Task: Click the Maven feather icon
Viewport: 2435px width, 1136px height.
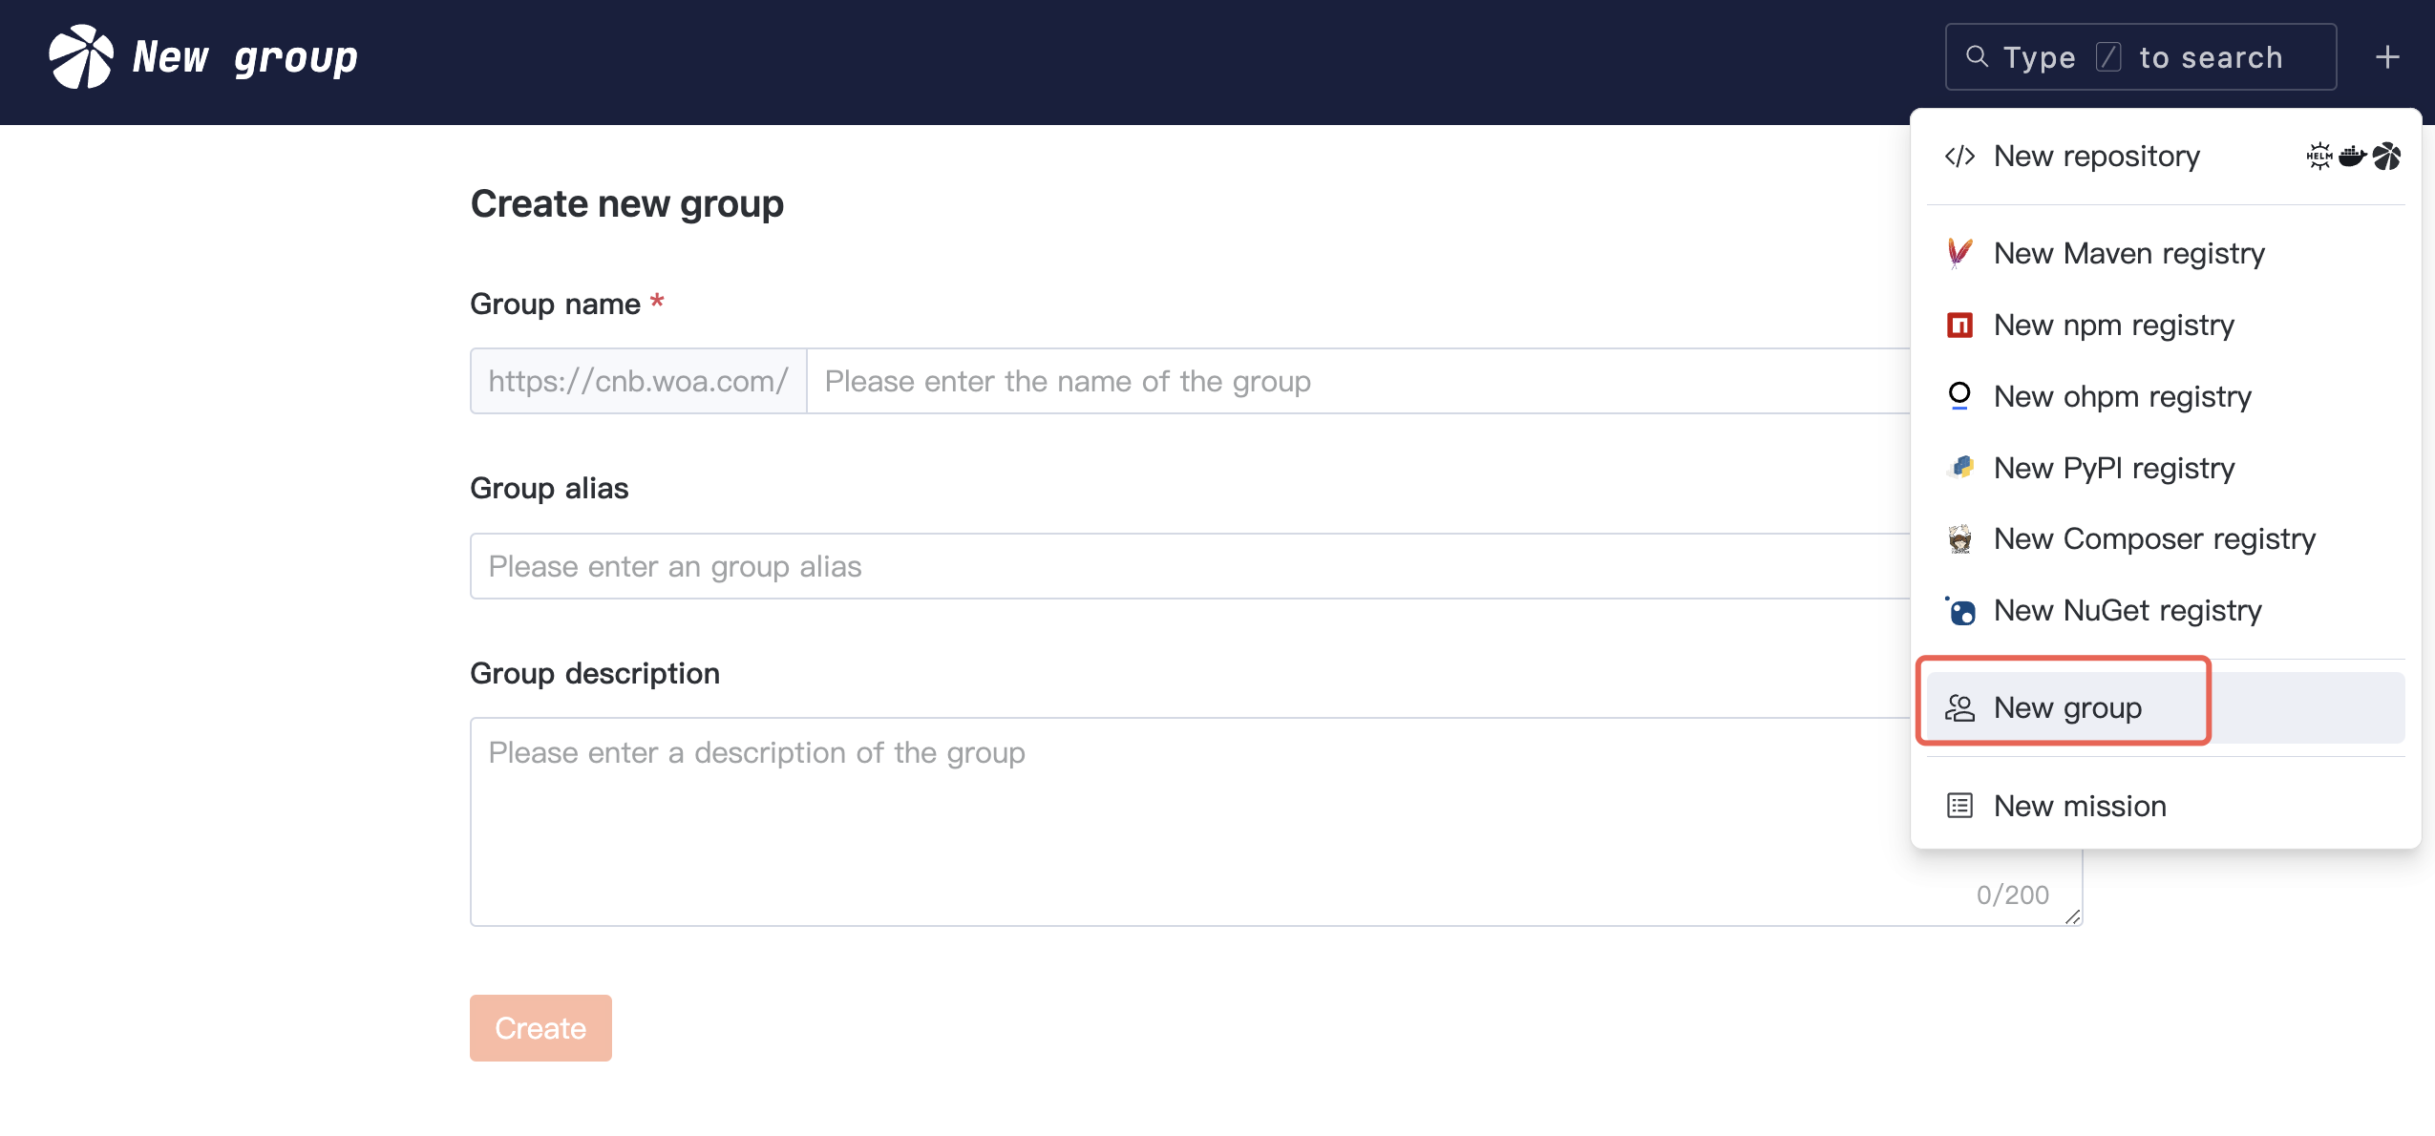Action: click(1959, 253)
